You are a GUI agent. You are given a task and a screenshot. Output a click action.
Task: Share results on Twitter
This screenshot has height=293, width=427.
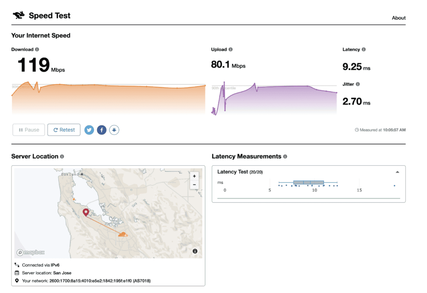[89, 130]
